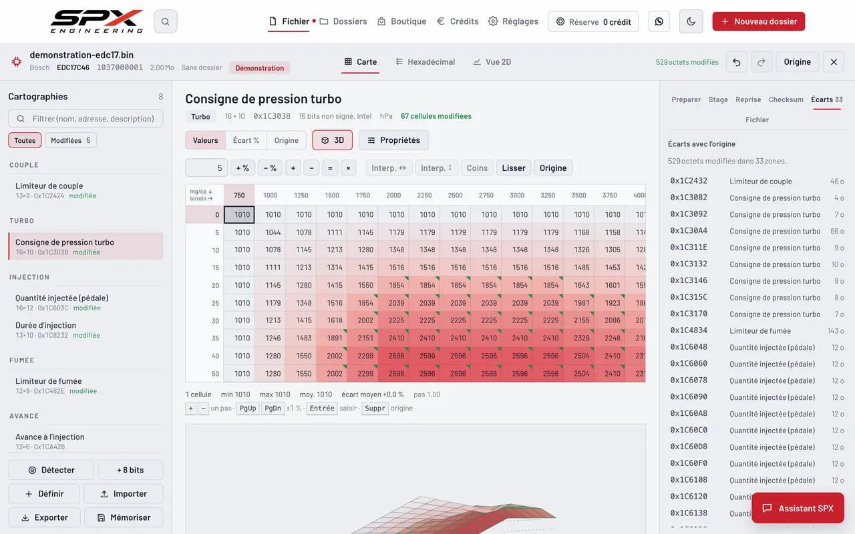Focus the cartography filter field

click(x=85, y=119)
